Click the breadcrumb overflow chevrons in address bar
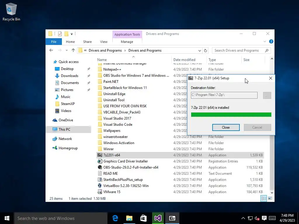 (85, 50)
